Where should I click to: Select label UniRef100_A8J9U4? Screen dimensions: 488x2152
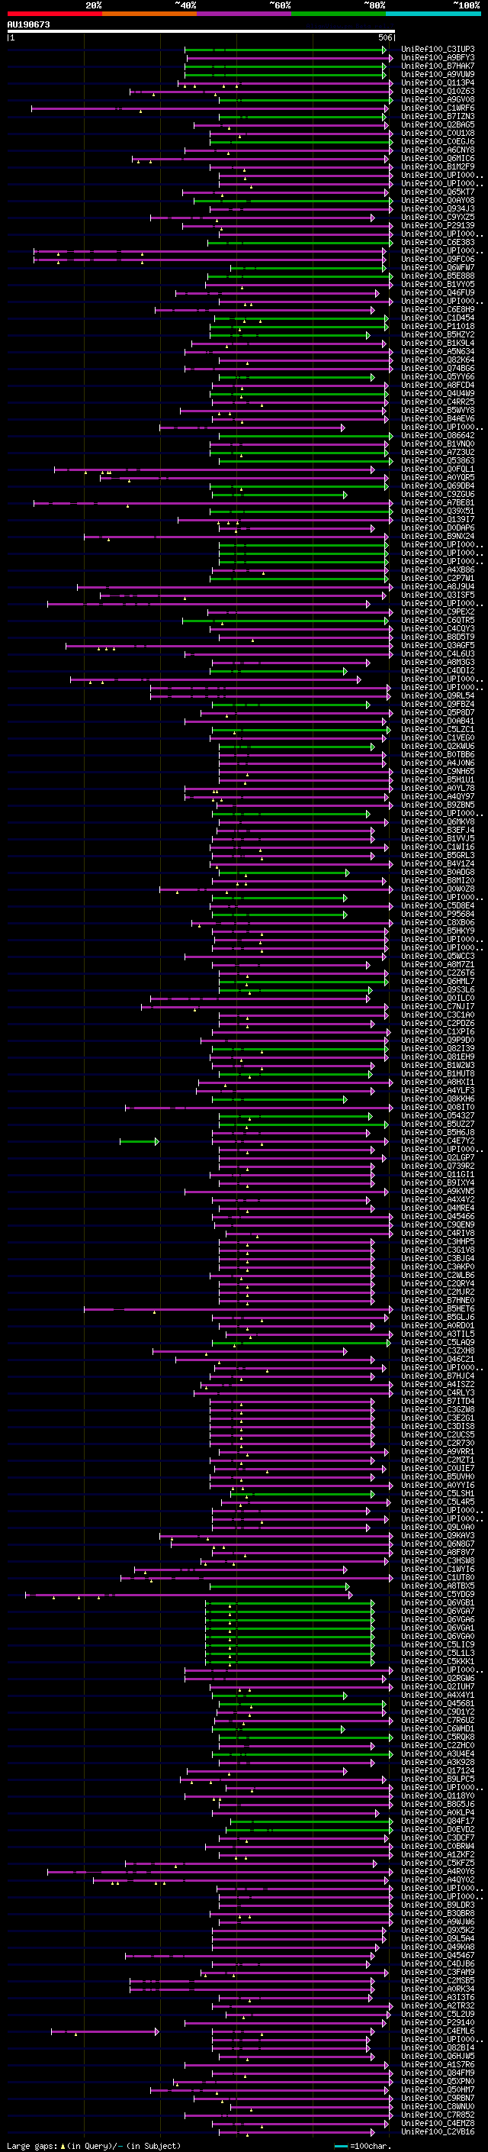click(x=438, y=586)
